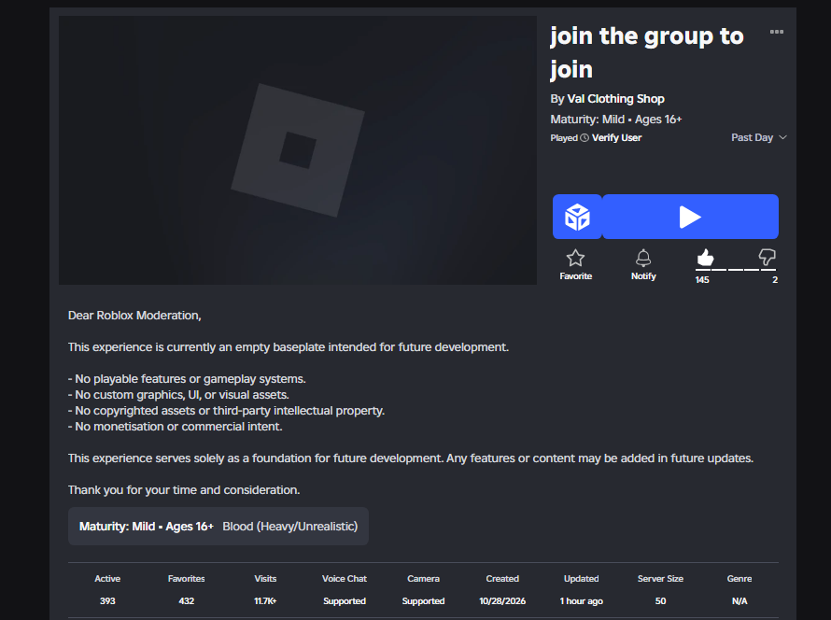Dislike the experience with thumbs-down icon
This screenshot has height=620, width=831.
(767, 257)
